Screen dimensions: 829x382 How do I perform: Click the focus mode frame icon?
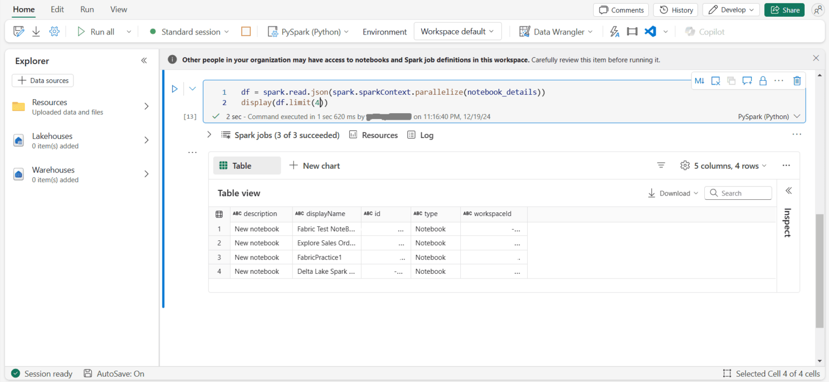[x=632, y=32]
